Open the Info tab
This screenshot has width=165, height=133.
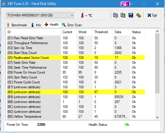(x=36, y=25)
